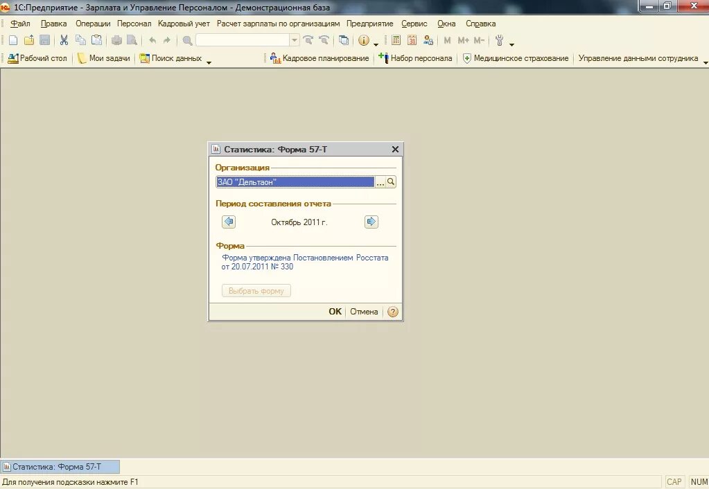This screenshot has width=709, height=489.
Task: Expand arrow after Поиск данных toolbar
Action: (209, 62)
